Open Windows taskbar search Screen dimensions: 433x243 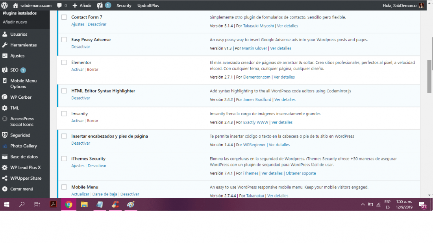click(x=22, y=204)
